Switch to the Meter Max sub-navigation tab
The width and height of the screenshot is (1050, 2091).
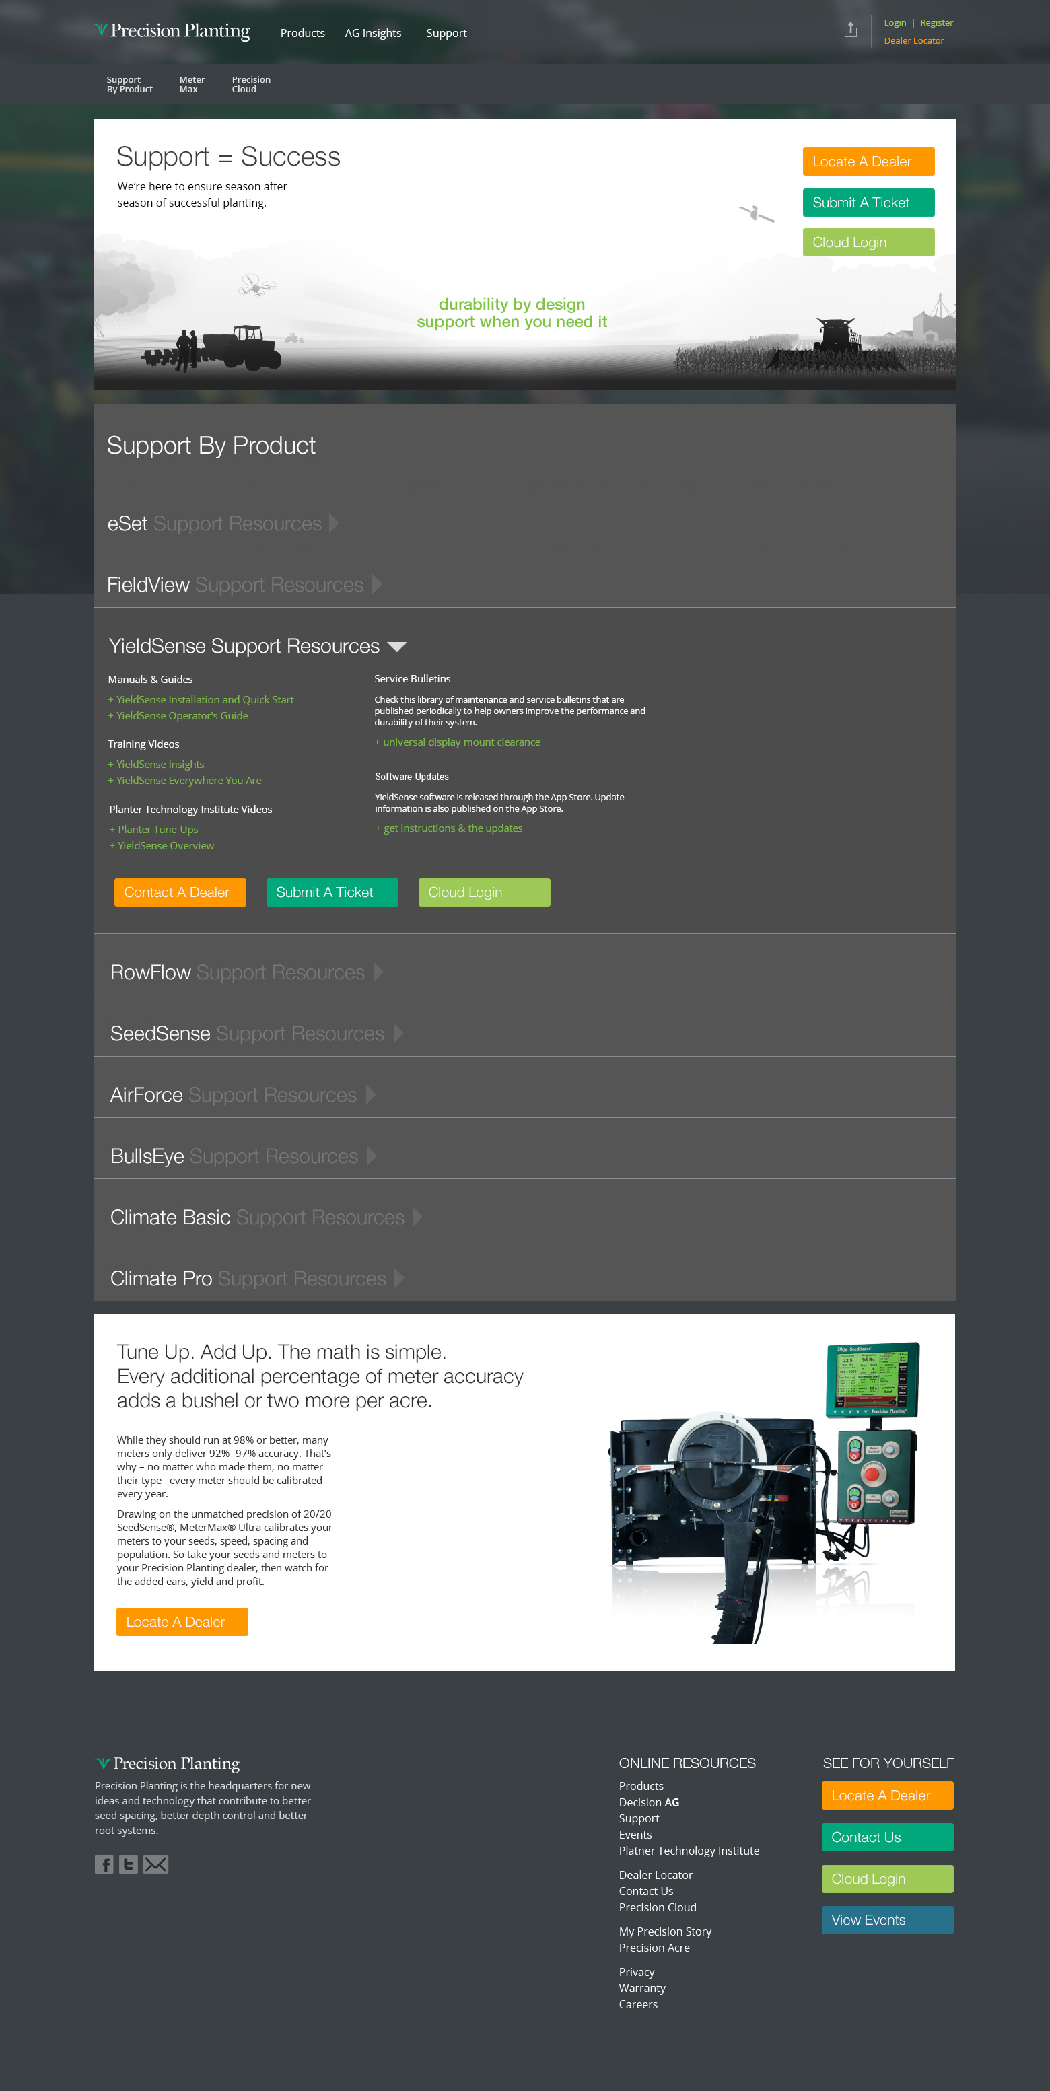pos(192,84)
